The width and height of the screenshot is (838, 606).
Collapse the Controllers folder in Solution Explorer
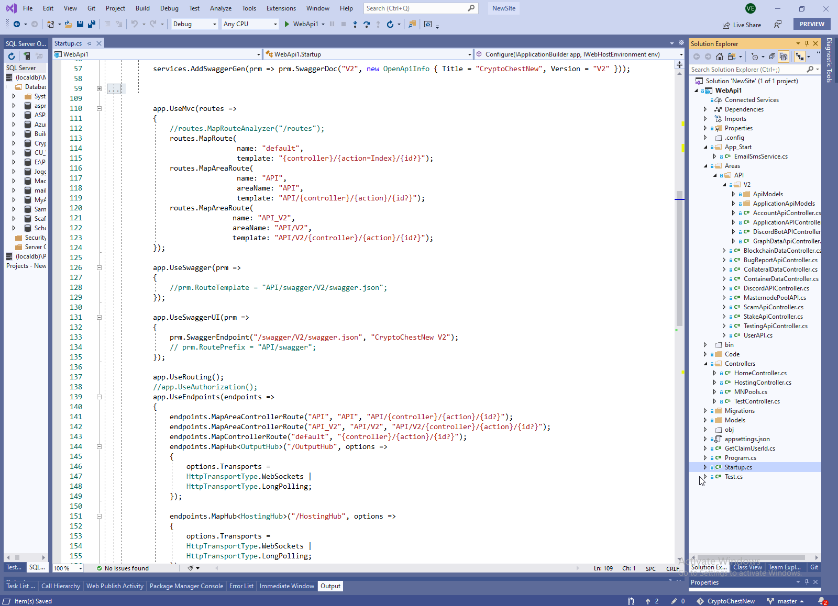pyautogui.click(x=705, y=364)
